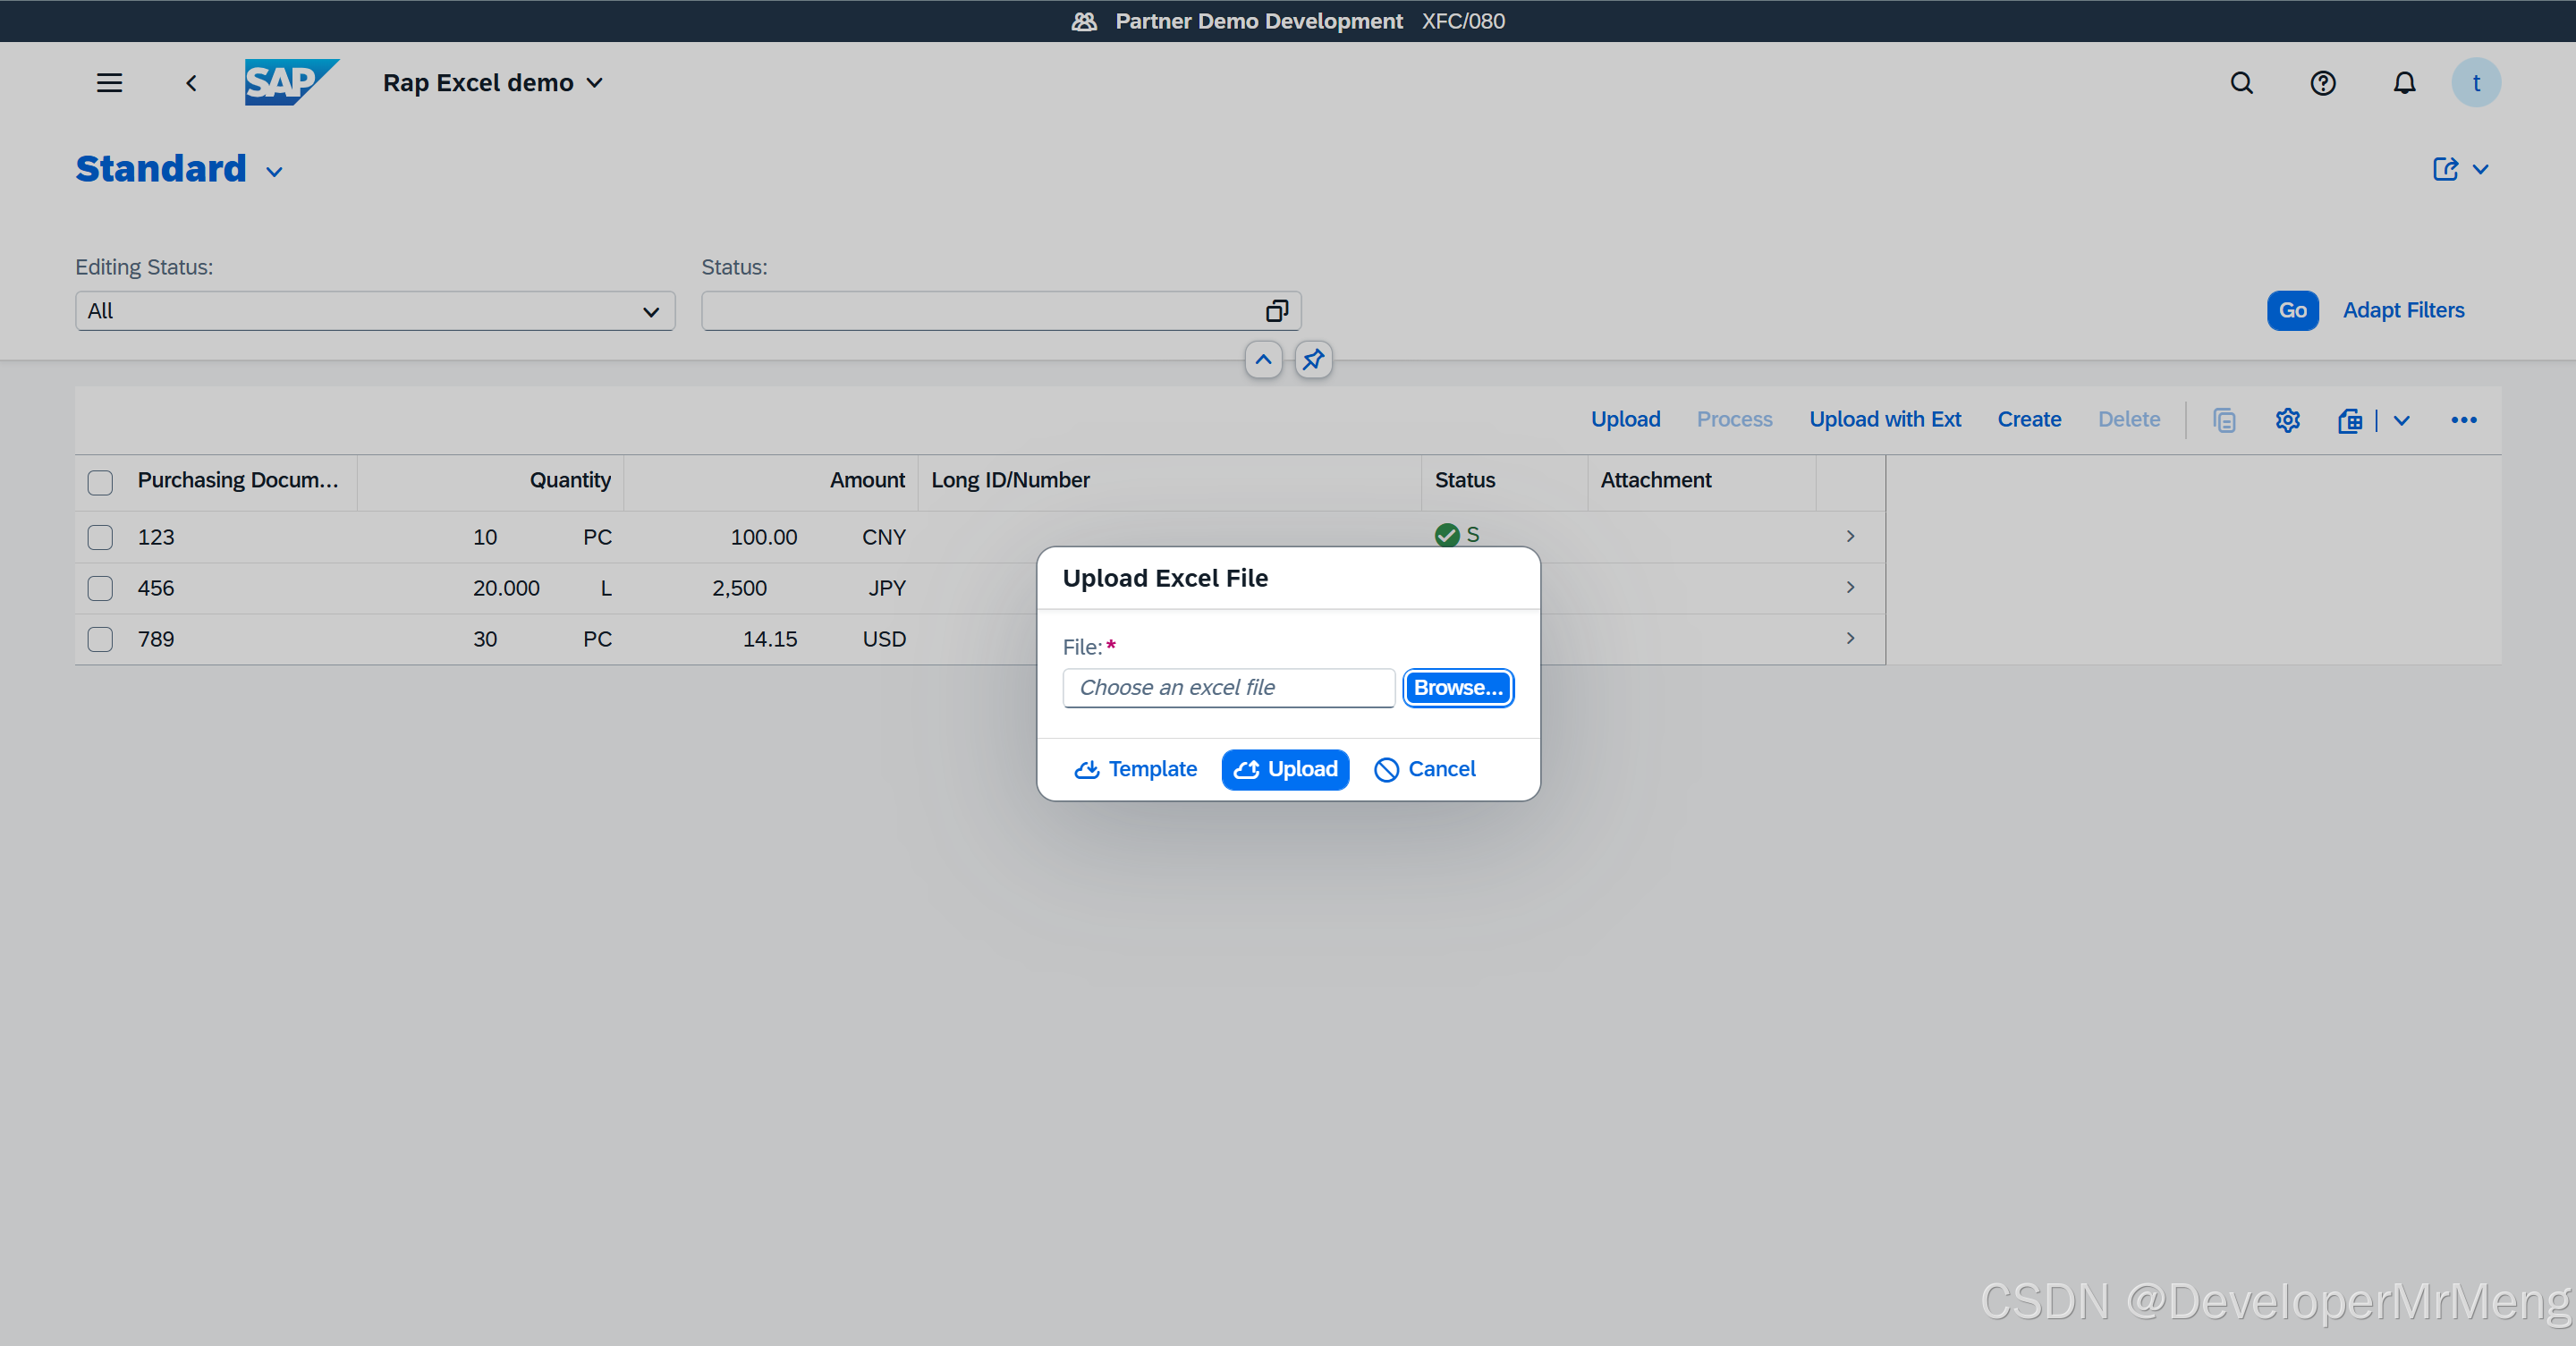Viewport: 2576px width, 1346px height.
Task: Click the Choose an excel file field
Action: pos(1228,688)
